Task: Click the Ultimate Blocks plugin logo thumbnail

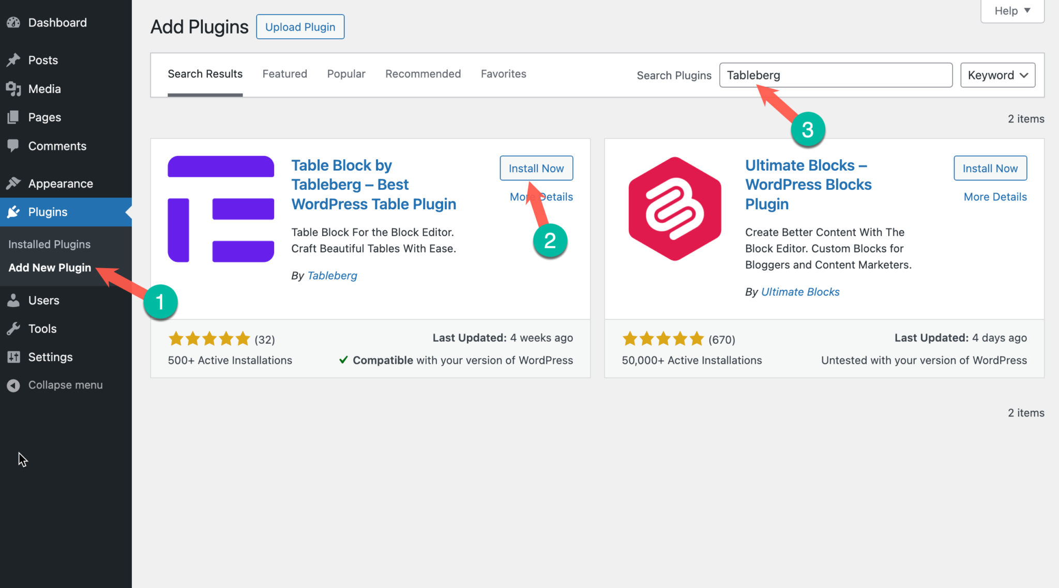Action: (x=674, y=209)
